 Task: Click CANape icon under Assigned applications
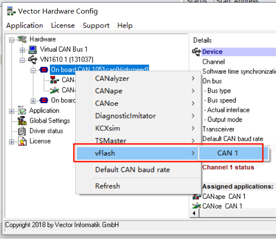click(x=197, y=196)
